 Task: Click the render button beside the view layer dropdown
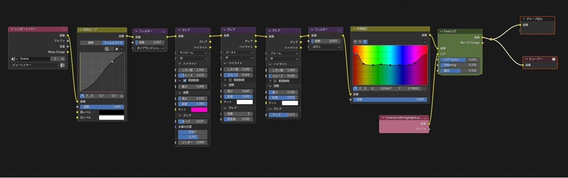(62, 65)
